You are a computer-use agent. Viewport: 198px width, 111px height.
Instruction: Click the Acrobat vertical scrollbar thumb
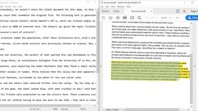[x=191, y=79]
